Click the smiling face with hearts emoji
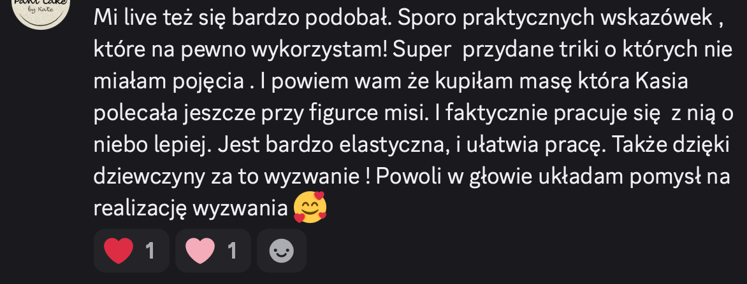The height and width of the screenshot is (284, 747). tap(310, 208)
